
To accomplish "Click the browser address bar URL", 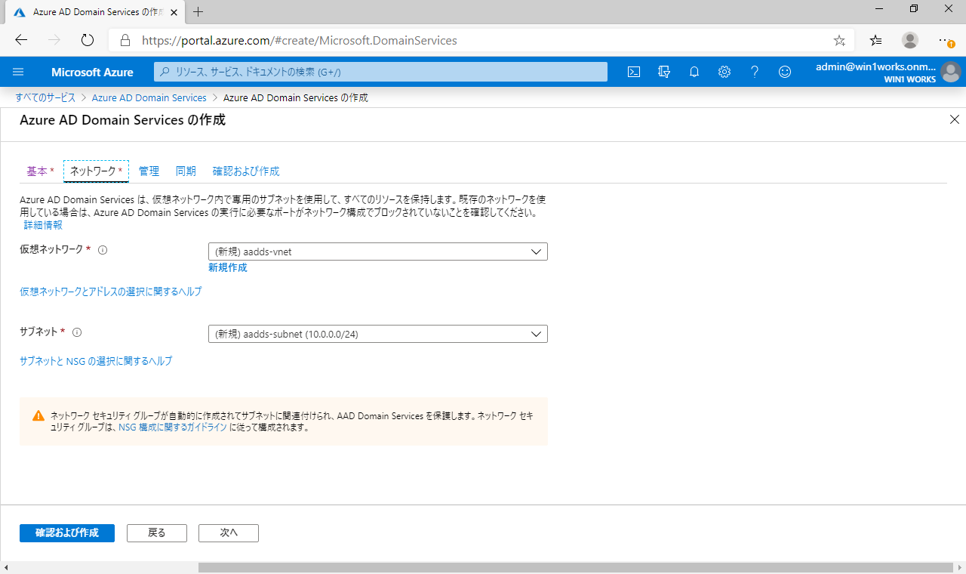I will click(x=300, y=41).
